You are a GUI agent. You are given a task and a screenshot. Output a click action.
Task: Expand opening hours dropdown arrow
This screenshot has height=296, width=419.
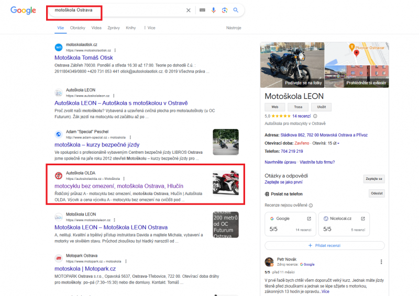tap(338, 143)
